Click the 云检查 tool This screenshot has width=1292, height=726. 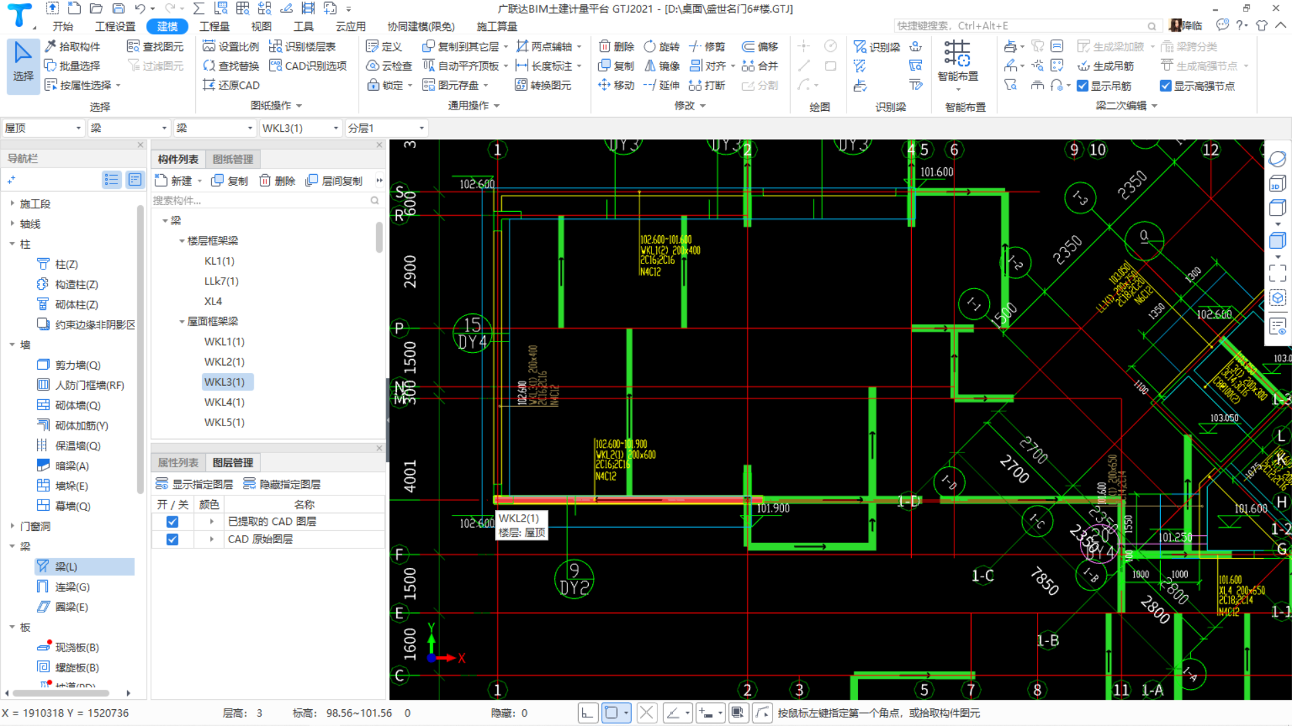coord(389,66)
